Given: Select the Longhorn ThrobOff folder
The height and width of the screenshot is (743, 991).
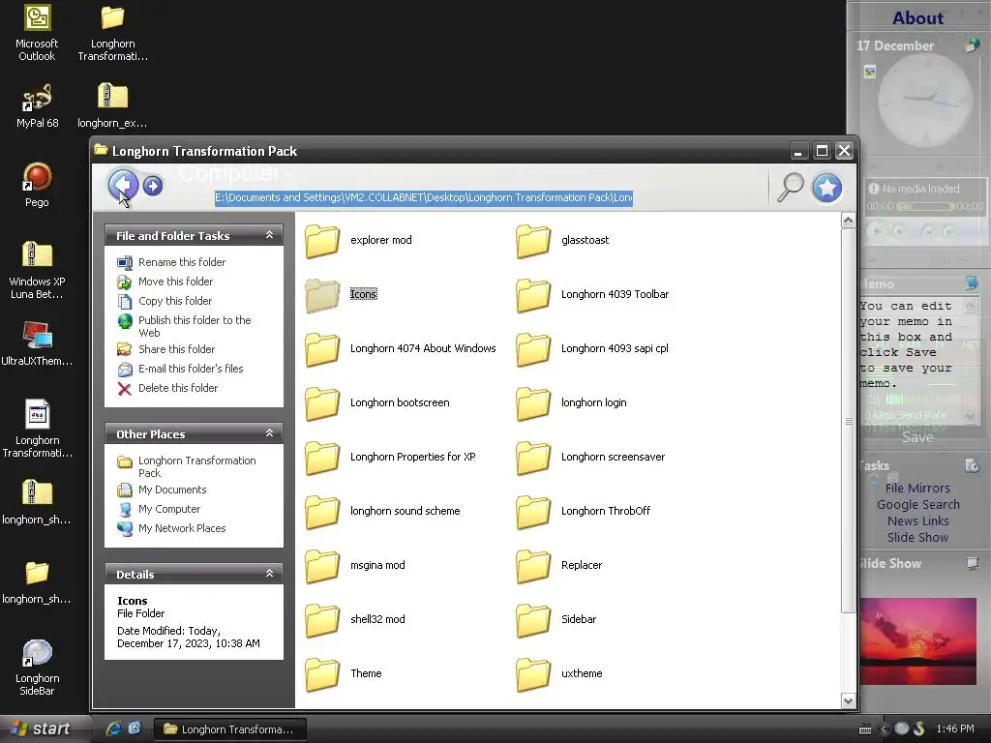Looking at the screenshot, I should click(584, 511).
